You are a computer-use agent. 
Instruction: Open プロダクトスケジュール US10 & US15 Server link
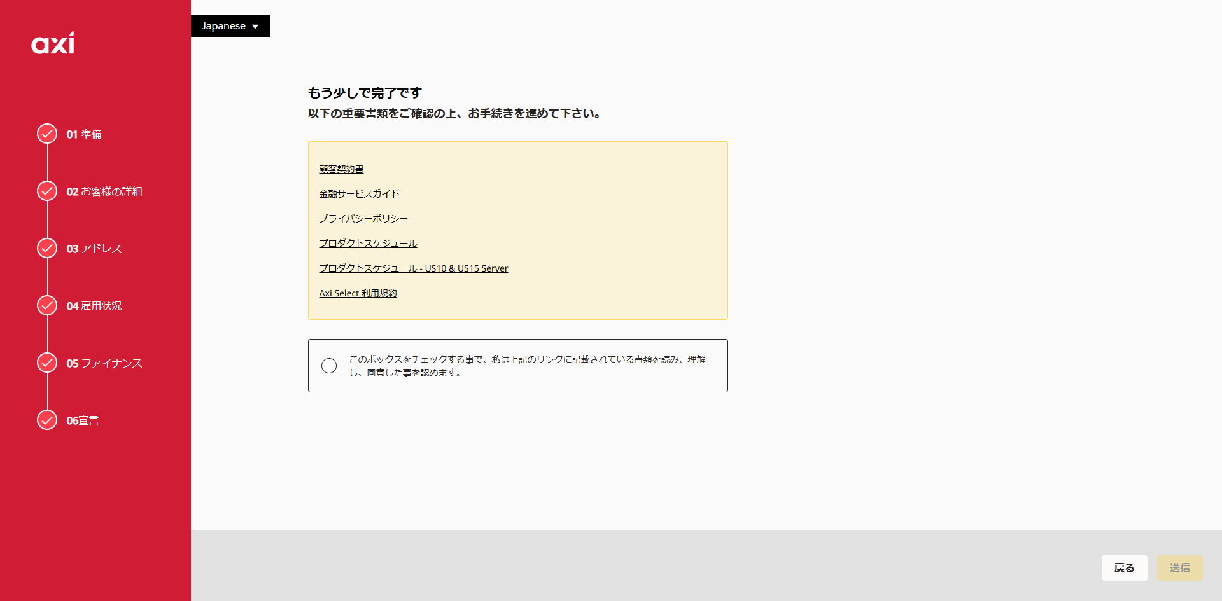pyautogui.click(x=413, y=268)
